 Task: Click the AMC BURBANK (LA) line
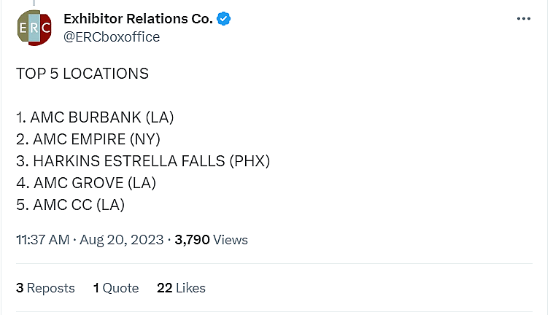coord(95,117)
